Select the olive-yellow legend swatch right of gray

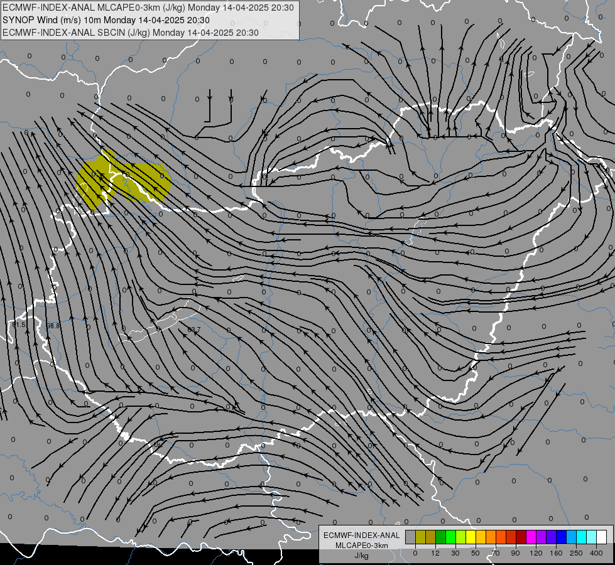point(420,537)
